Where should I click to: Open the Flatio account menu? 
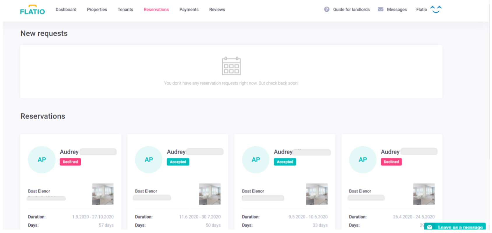coord(421,10)
